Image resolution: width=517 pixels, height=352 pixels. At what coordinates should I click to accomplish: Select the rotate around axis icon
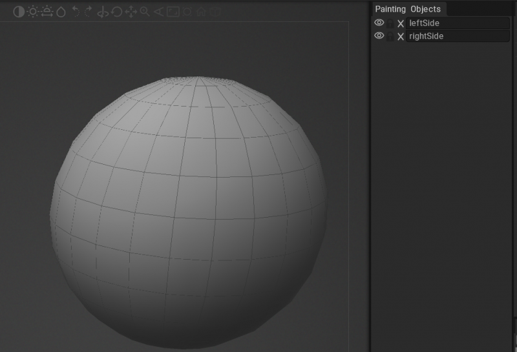(103, 12)
